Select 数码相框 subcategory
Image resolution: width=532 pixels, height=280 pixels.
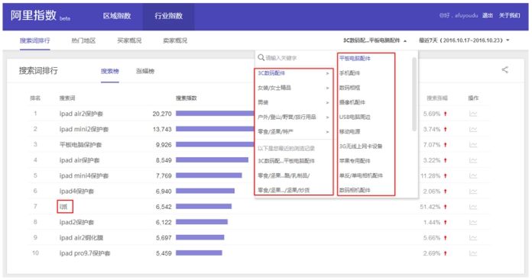[x=350, y=87]
